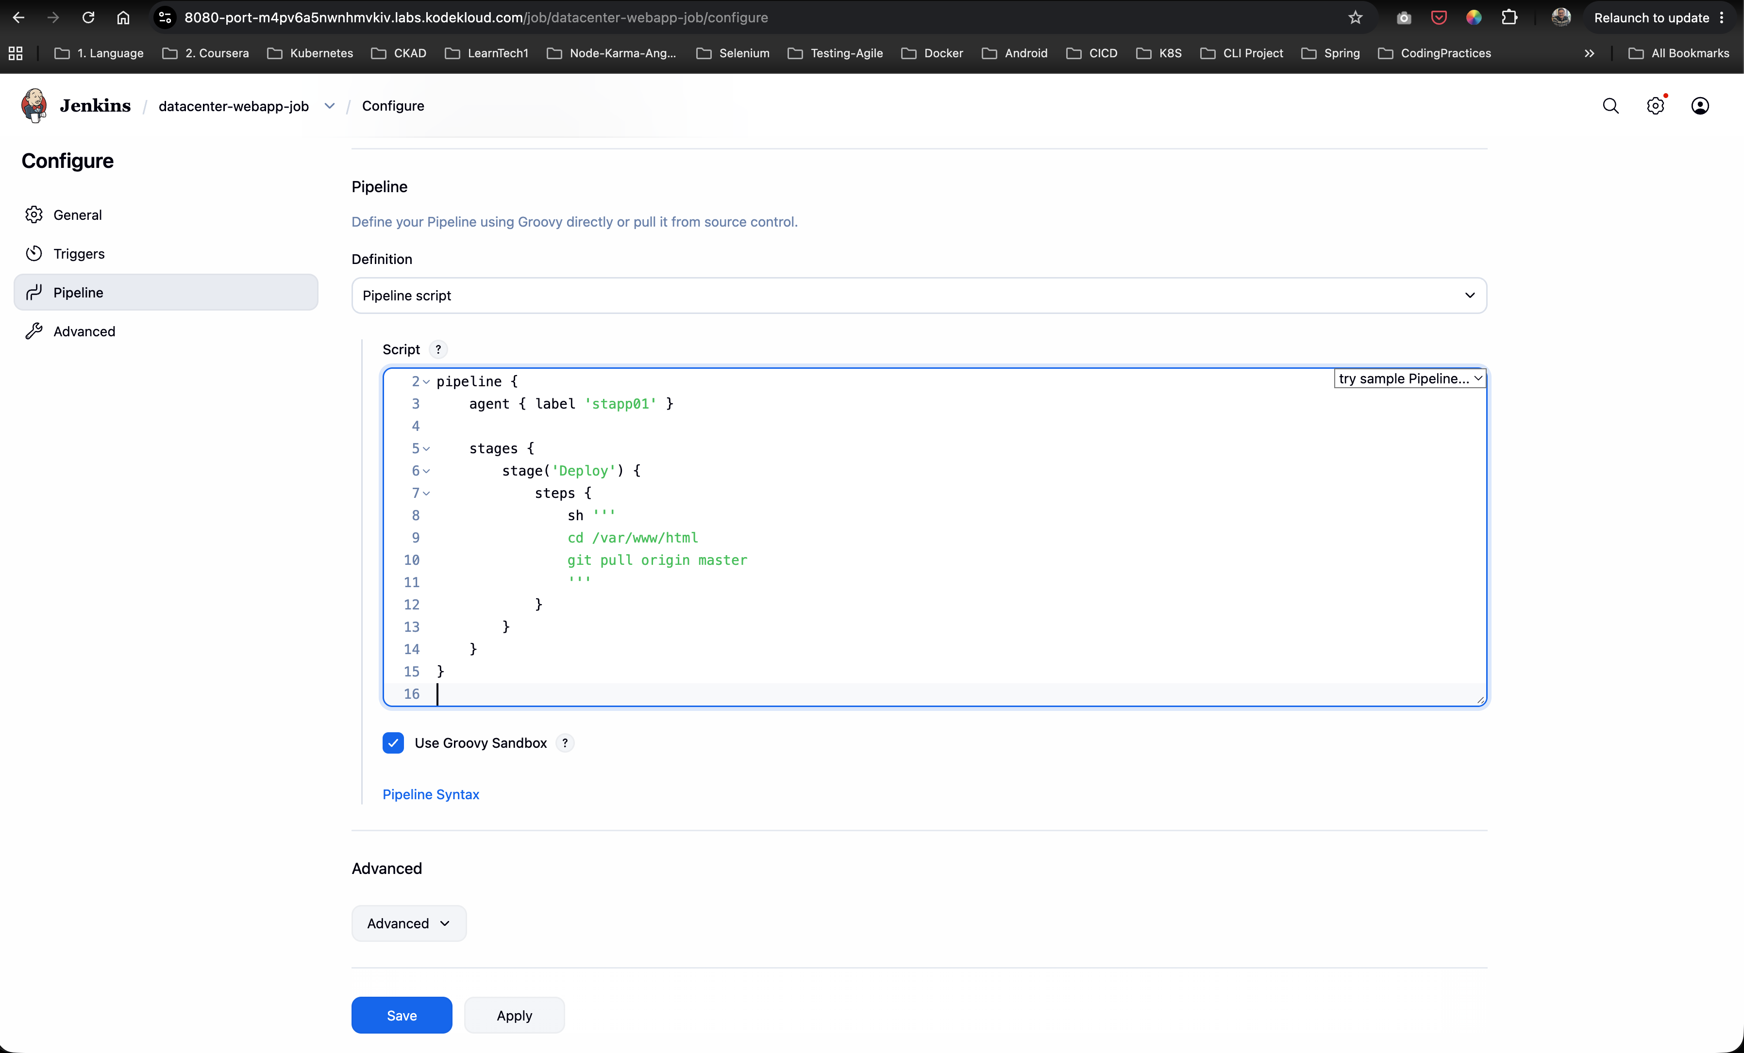Show more bookmarks chevron

click(1590, 53)
